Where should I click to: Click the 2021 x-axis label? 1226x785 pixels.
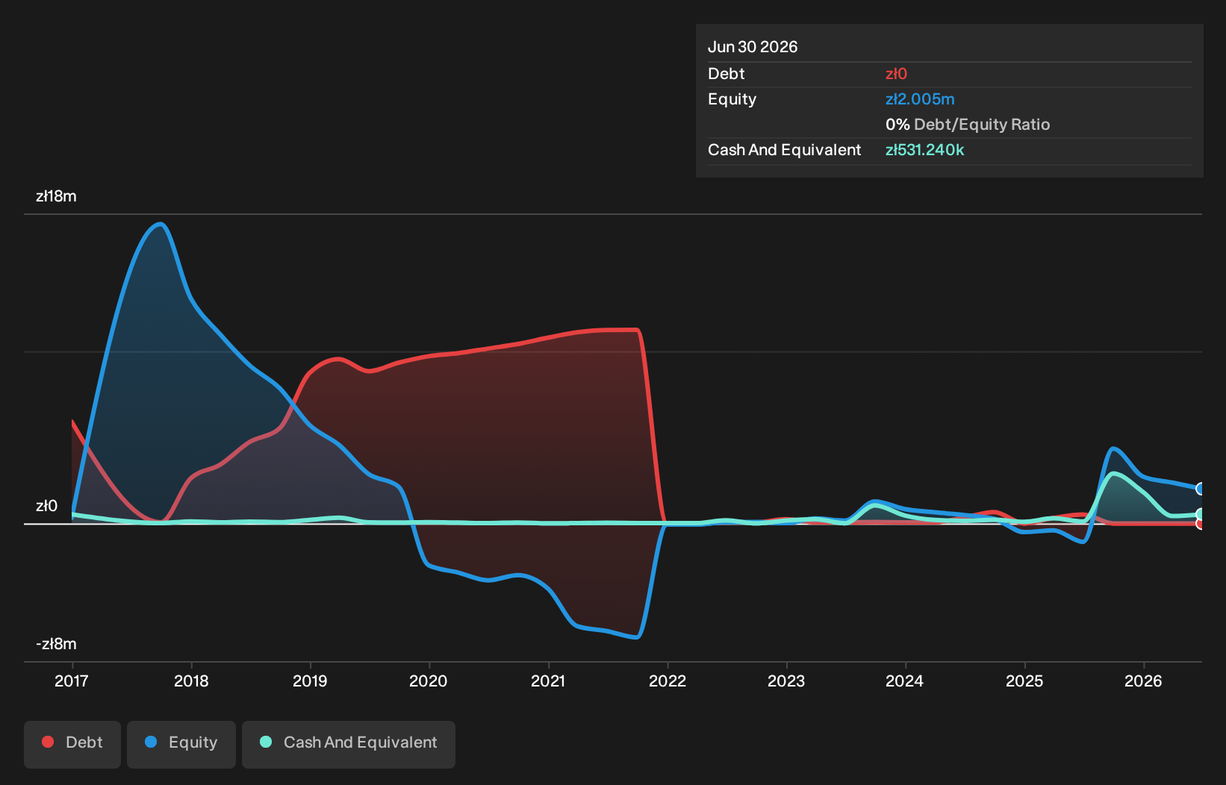coord(548,681)
